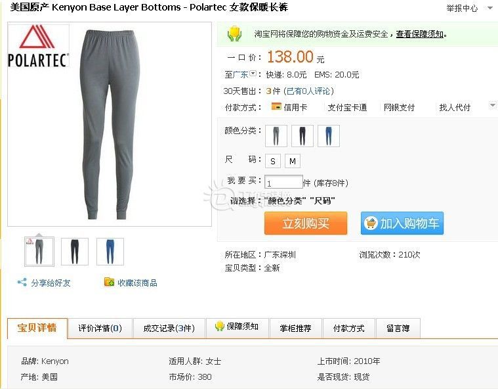Click the share-with-friends icon 分享给好友

click(x=22, y=282)
